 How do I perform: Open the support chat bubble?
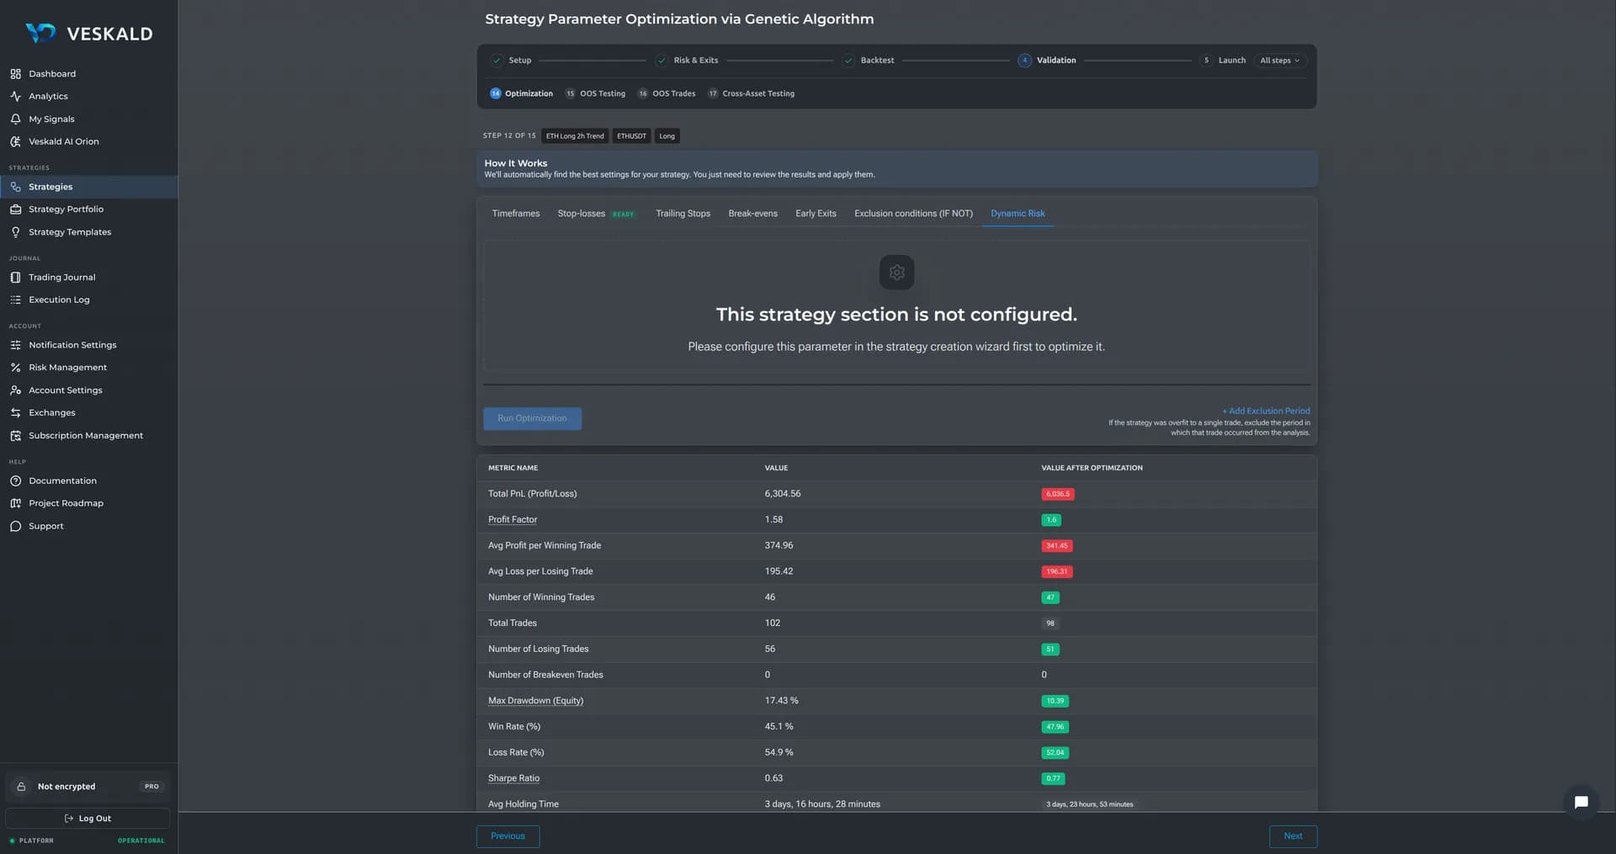[x=1581, y=802]
